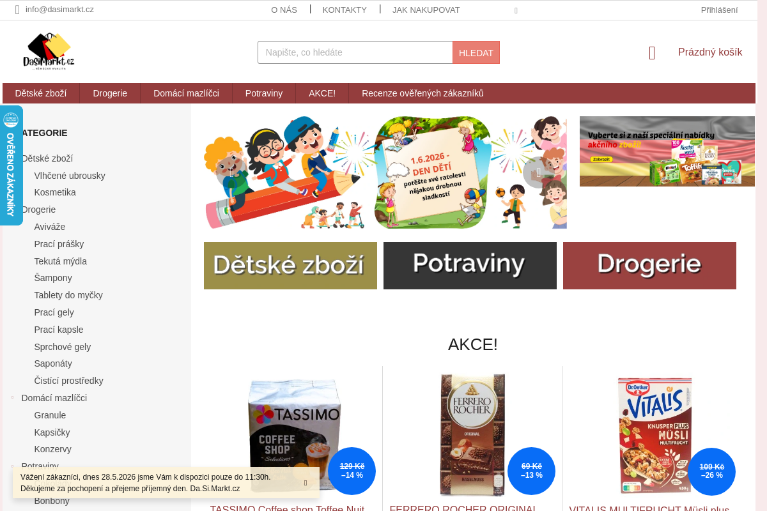Click the HLEDAT search button
767x511 pixels.
pos(476,52)
